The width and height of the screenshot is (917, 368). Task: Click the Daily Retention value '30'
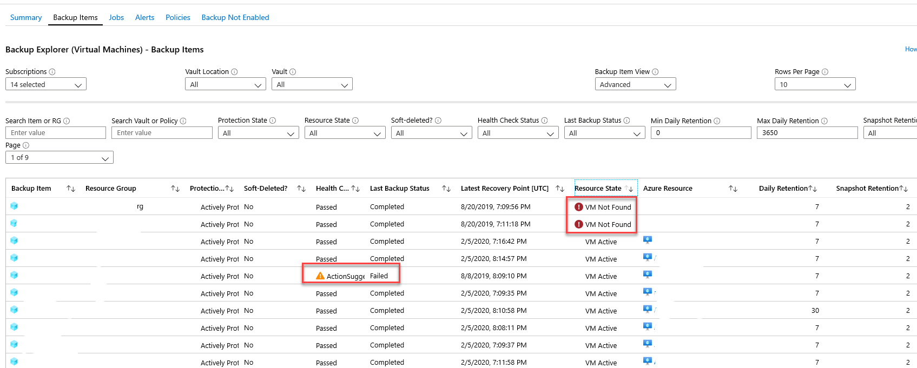pos(815,310)
